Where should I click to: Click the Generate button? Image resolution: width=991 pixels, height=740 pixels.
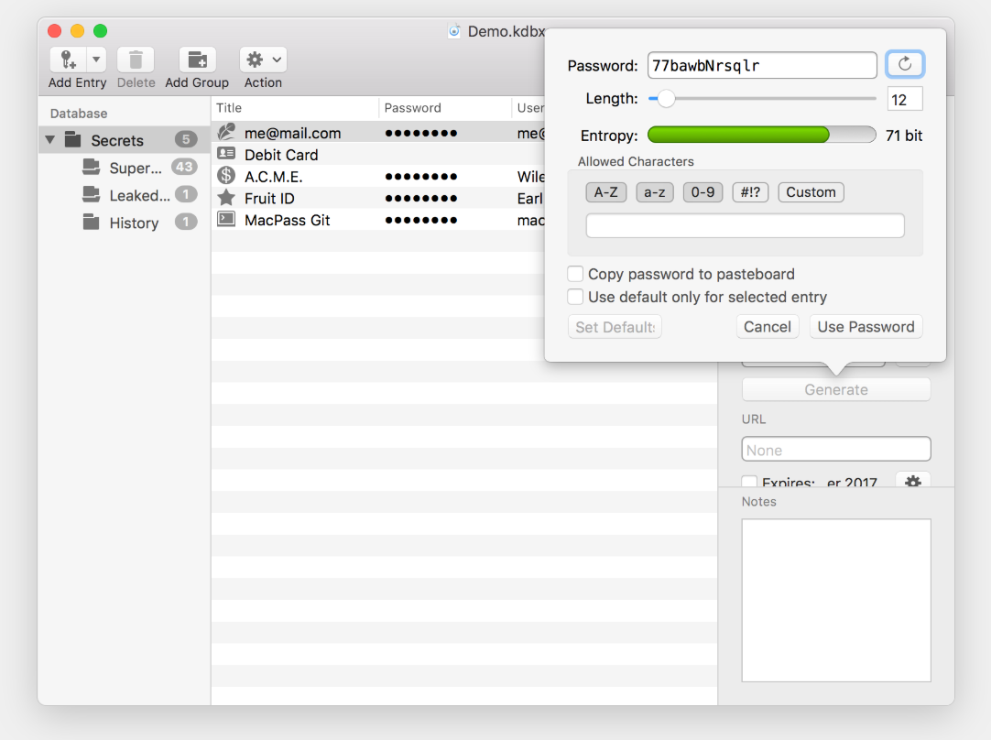[x=836, y=390]
